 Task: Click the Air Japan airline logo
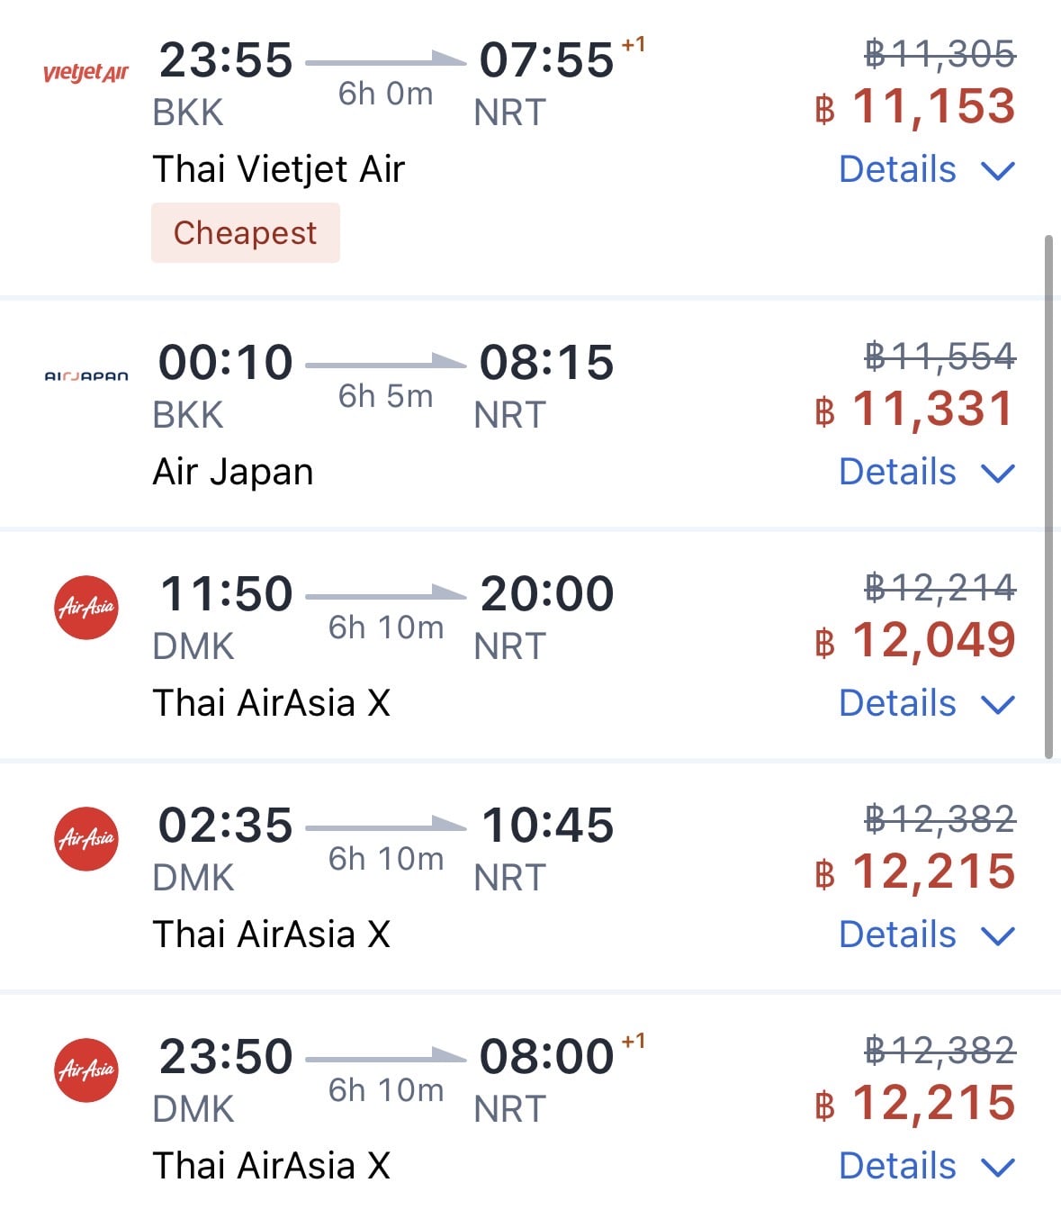pos(85,375)
